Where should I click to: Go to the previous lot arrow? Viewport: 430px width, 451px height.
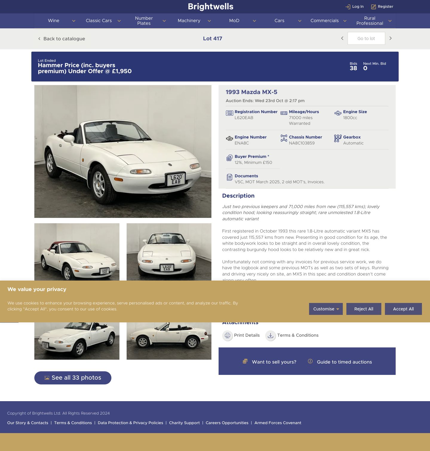(342, 38)
